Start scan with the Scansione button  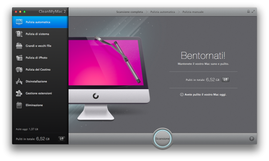pos(162,138)
